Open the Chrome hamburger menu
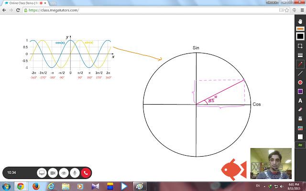The width and height of the screenshot is (306, 191). (x=300, y=10)
